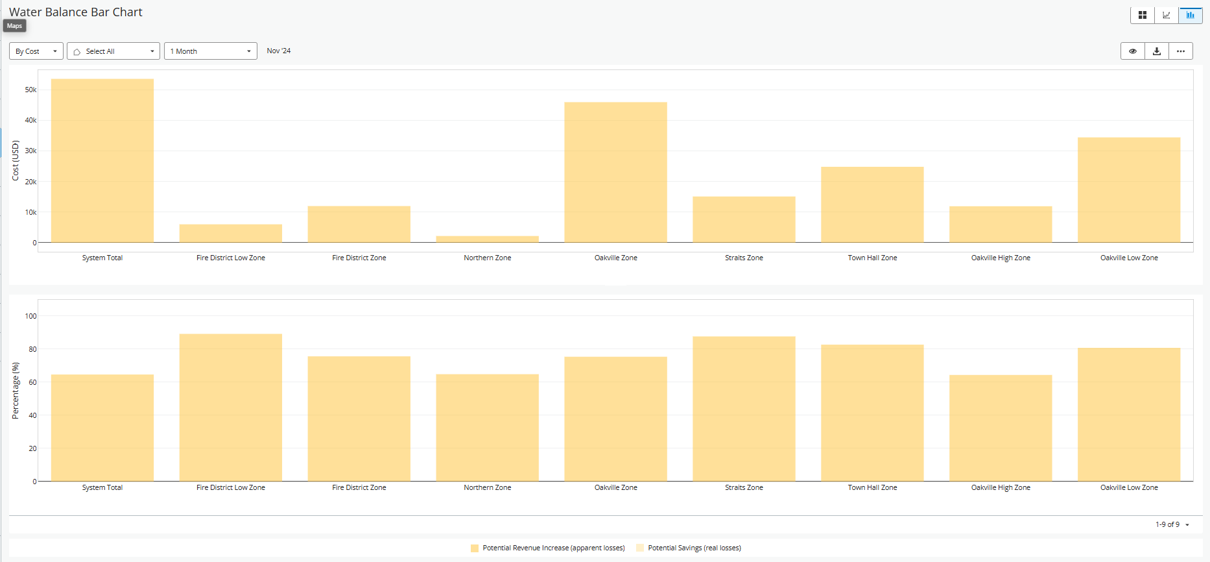Select the Fire District Low Zone percentage bar
The height and width of the screenshot is (562, 1210).
coord(231,408)
